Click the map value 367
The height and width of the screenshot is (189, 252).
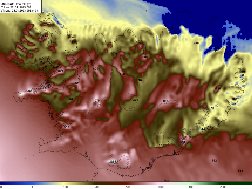coord(71,99)
